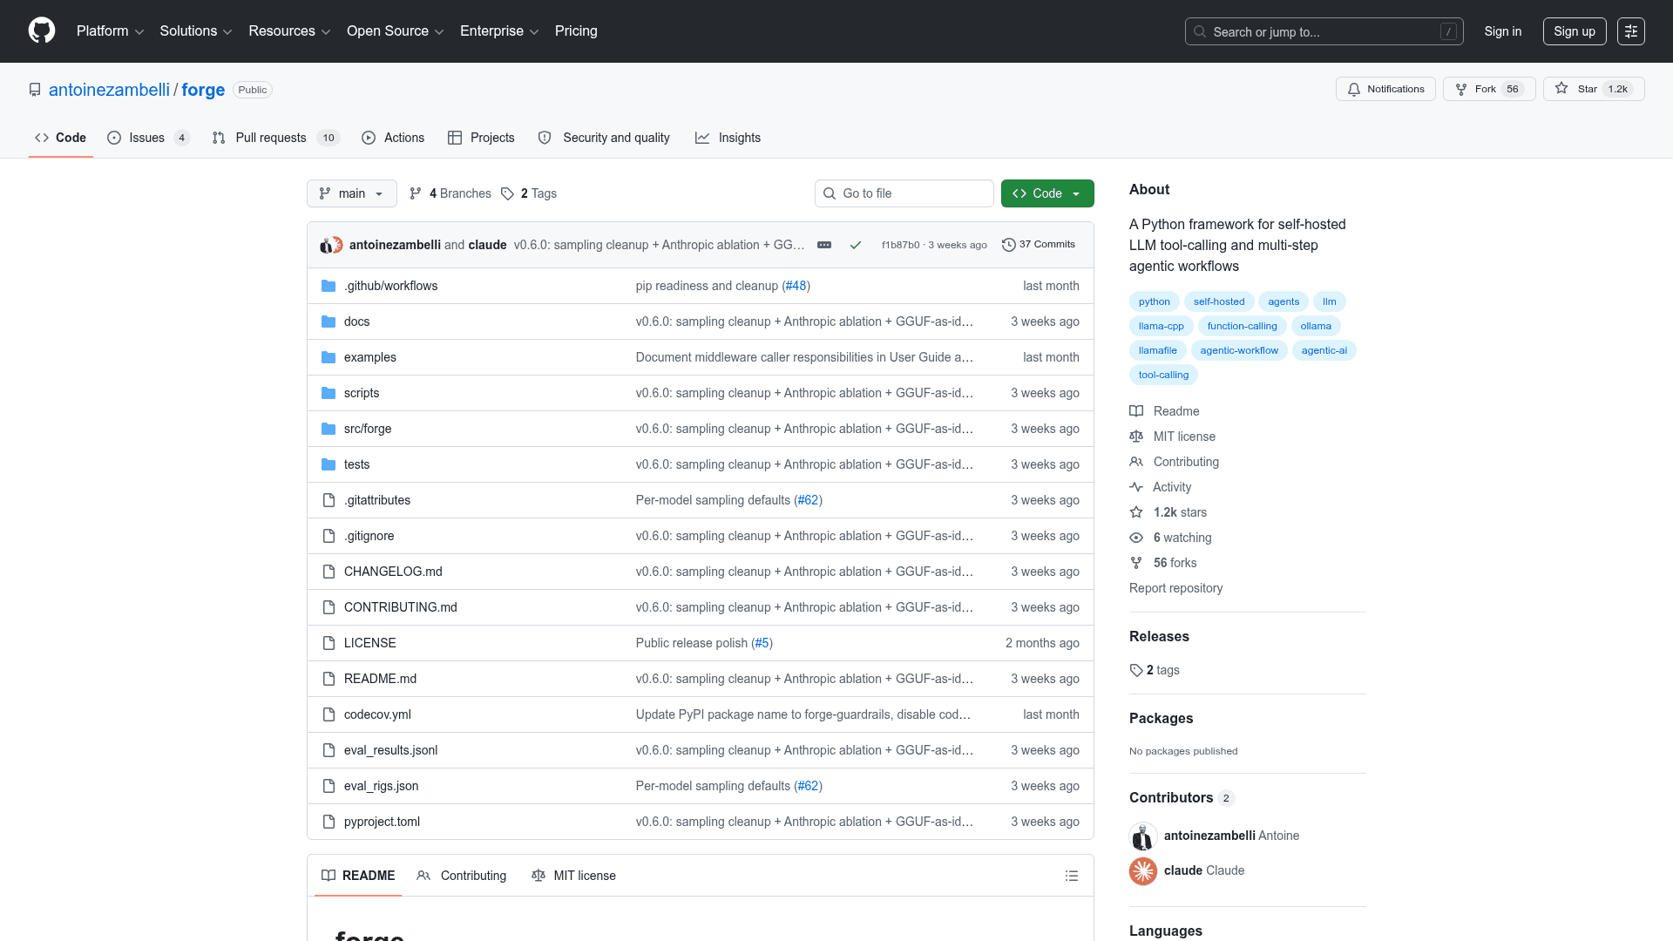
Task: Select the Contributing tab below file list
Action: 462,876
